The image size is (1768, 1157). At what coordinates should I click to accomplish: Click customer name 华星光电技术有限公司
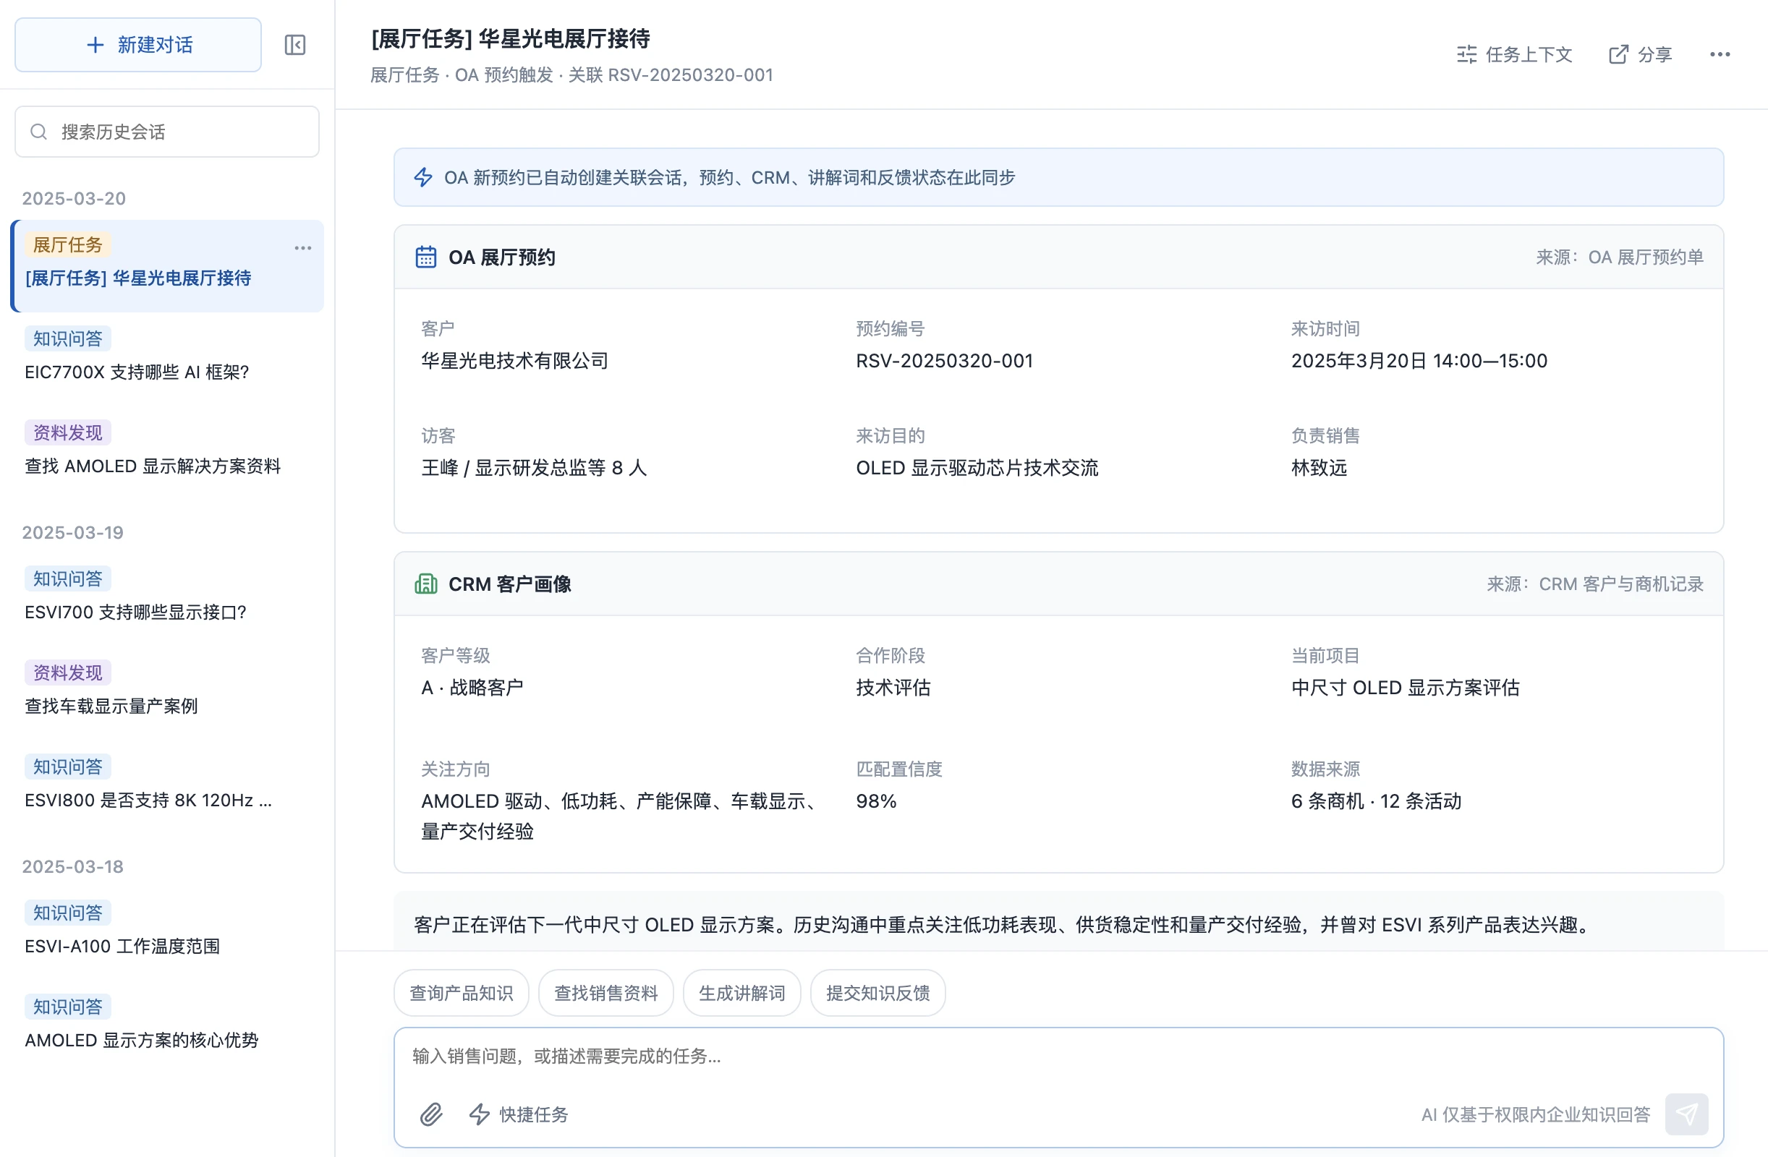515,361
